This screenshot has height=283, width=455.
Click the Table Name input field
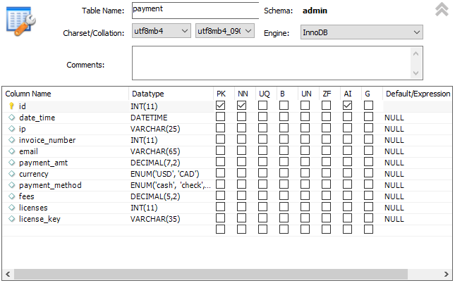pos(195,11)
